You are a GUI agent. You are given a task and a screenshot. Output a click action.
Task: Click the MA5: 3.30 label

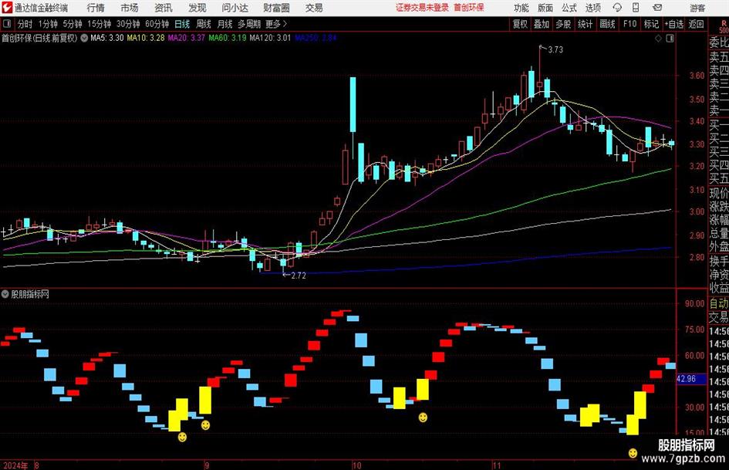pyautogui.click(x=107, y=38)
